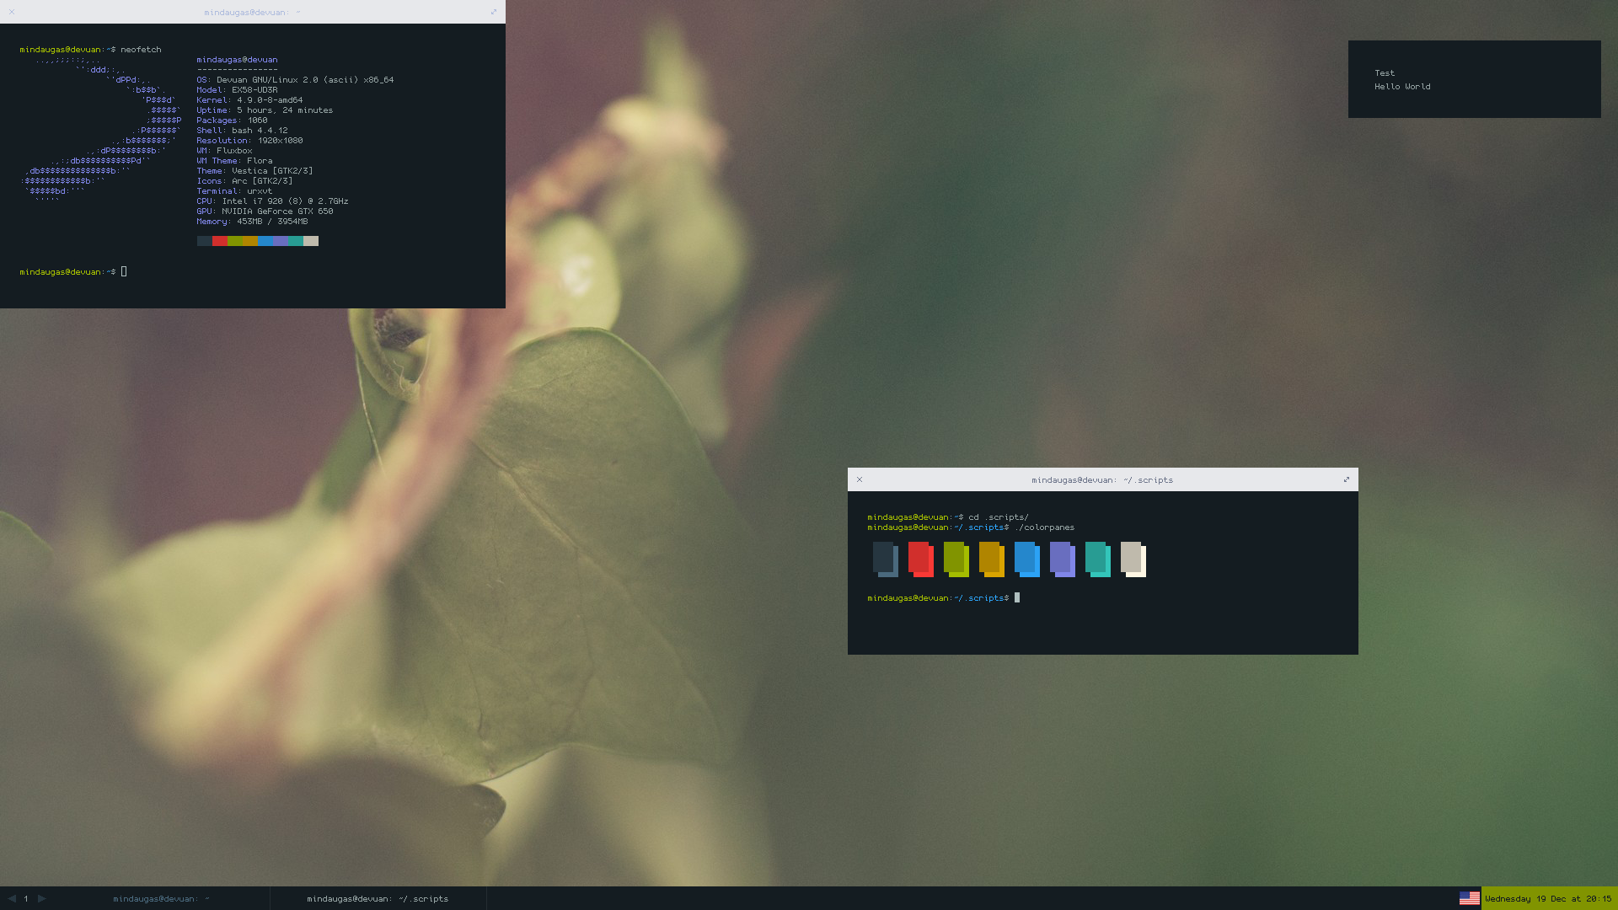Switch to the previous workspace arrow
1618x910 pixels.
12,898
